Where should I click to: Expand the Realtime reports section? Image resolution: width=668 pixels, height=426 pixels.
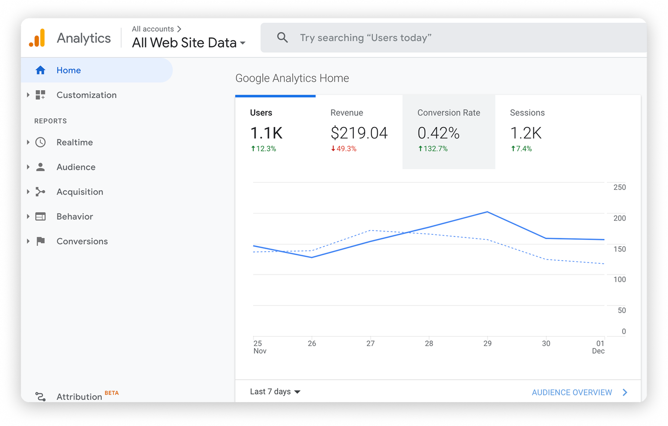click(x=28, y=142)
